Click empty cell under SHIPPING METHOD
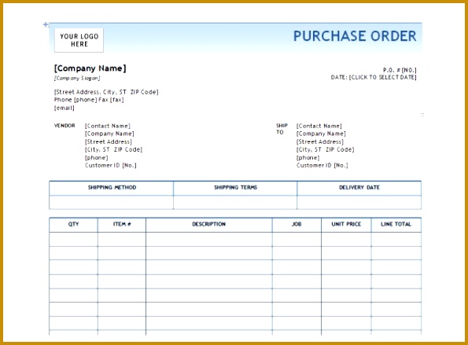This screenshot has width=468, height=345. pyautogui.click(x=112, y=203)
